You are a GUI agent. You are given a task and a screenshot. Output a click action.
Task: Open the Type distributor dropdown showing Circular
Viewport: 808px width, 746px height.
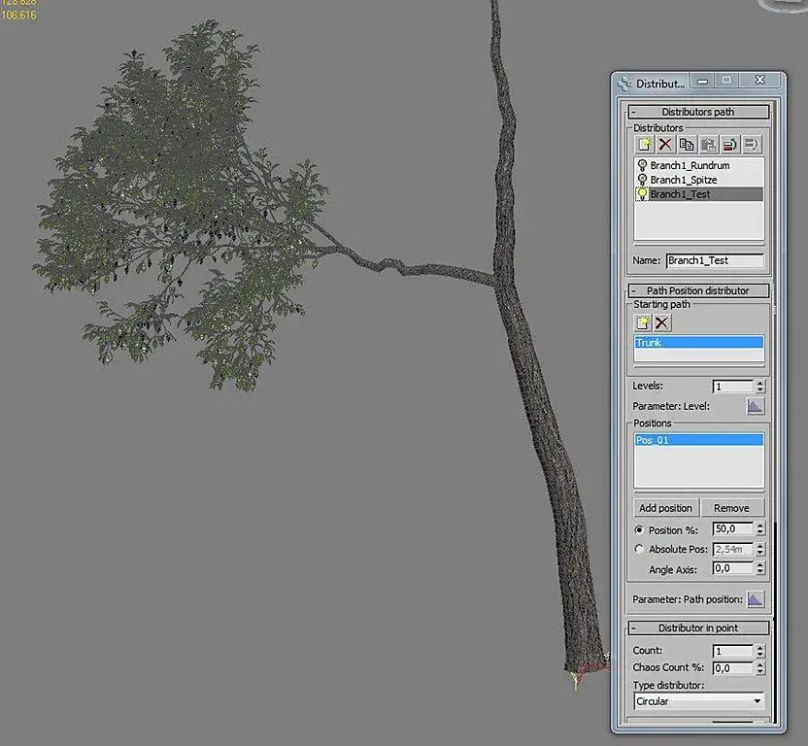(699, 701)
